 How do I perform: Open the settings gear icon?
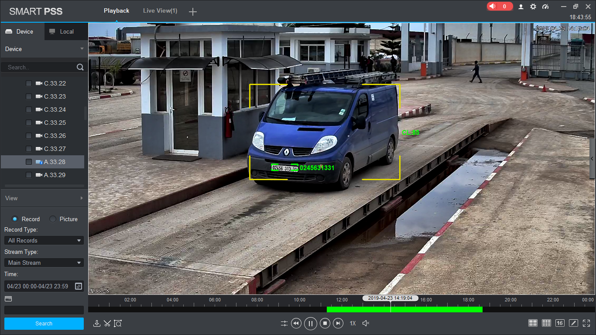533,7
